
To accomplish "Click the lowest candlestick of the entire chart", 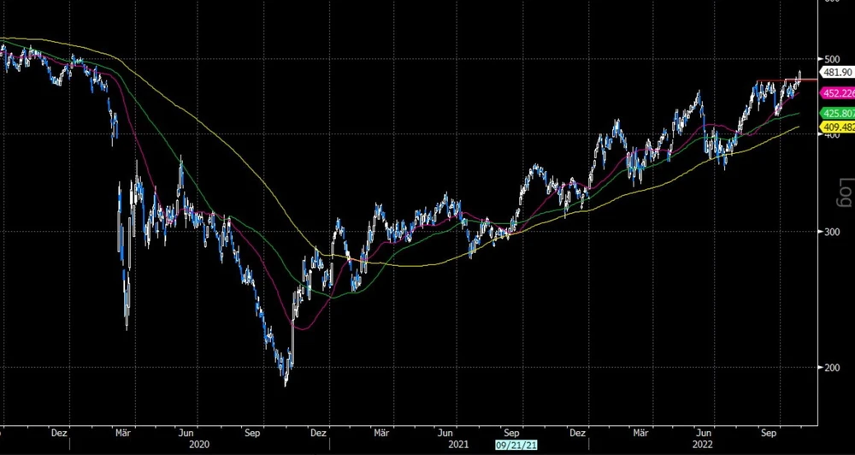I will (x=286, y=381).
